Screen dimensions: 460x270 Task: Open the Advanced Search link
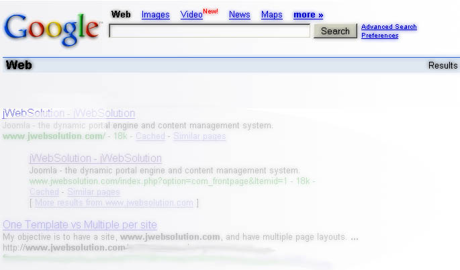[x=389, y=27]
